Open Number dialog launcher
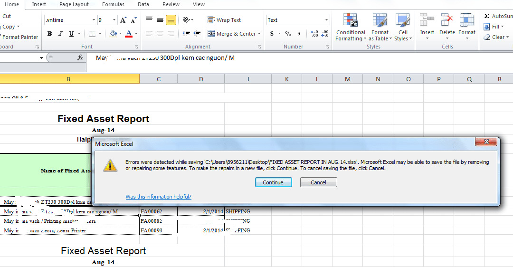Screen dimensions: 513x267 [327, 47]
